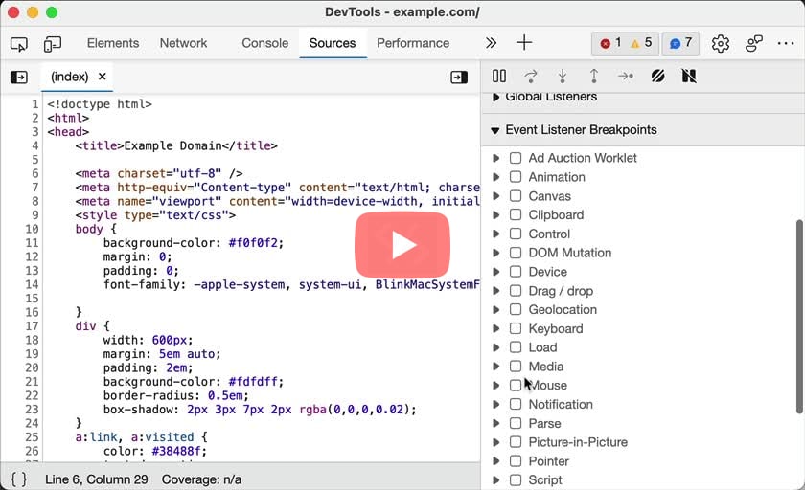Viewport: 805px width, 490px height.
Task: Check the Keyboard breakpoint category
Action: click(x=516, y=328)
